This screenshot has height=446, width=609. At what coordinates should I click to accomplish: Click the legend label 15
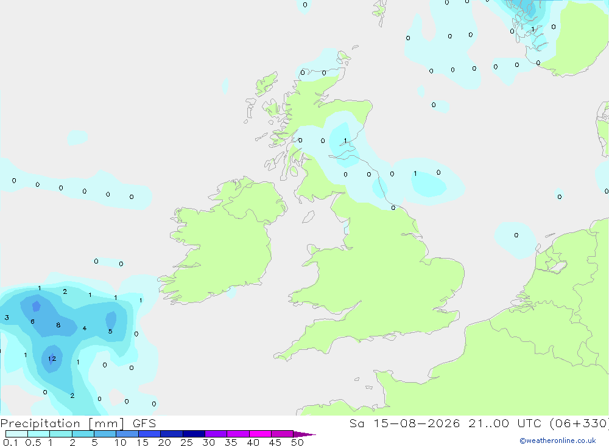(142, 442)
